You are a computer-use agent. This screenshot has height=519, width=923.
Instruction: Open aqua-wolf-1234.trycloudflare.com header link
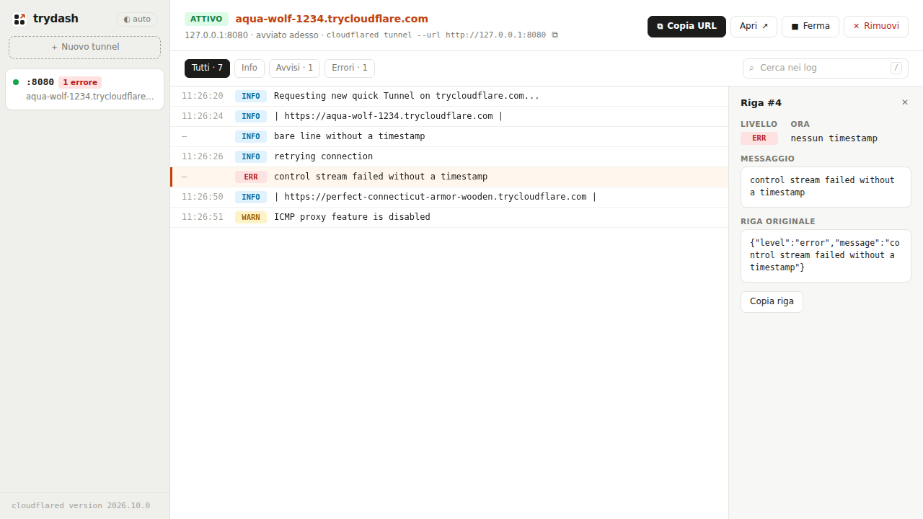pyautogui.click(x=332, y=19)
